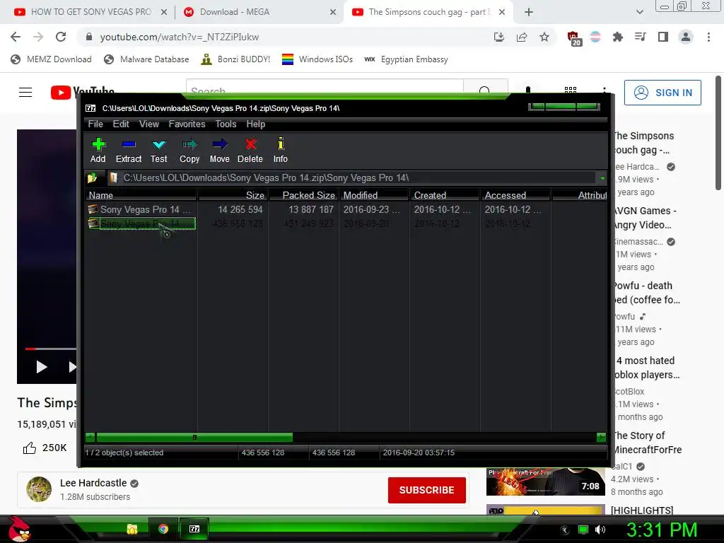Screen dimensions: 724x543
Task: Sort by the Name column header
Action: click(141, 195)
